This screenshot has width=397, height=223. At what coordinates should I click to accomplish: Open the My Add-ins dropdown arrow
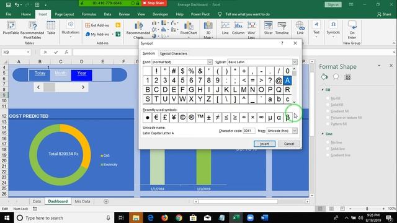coord(112,35)
